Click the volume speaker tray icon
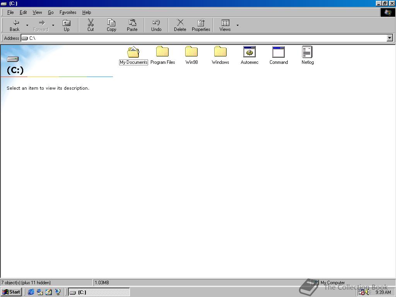Viewport: 396px width, 297px height. pos(367,292)
